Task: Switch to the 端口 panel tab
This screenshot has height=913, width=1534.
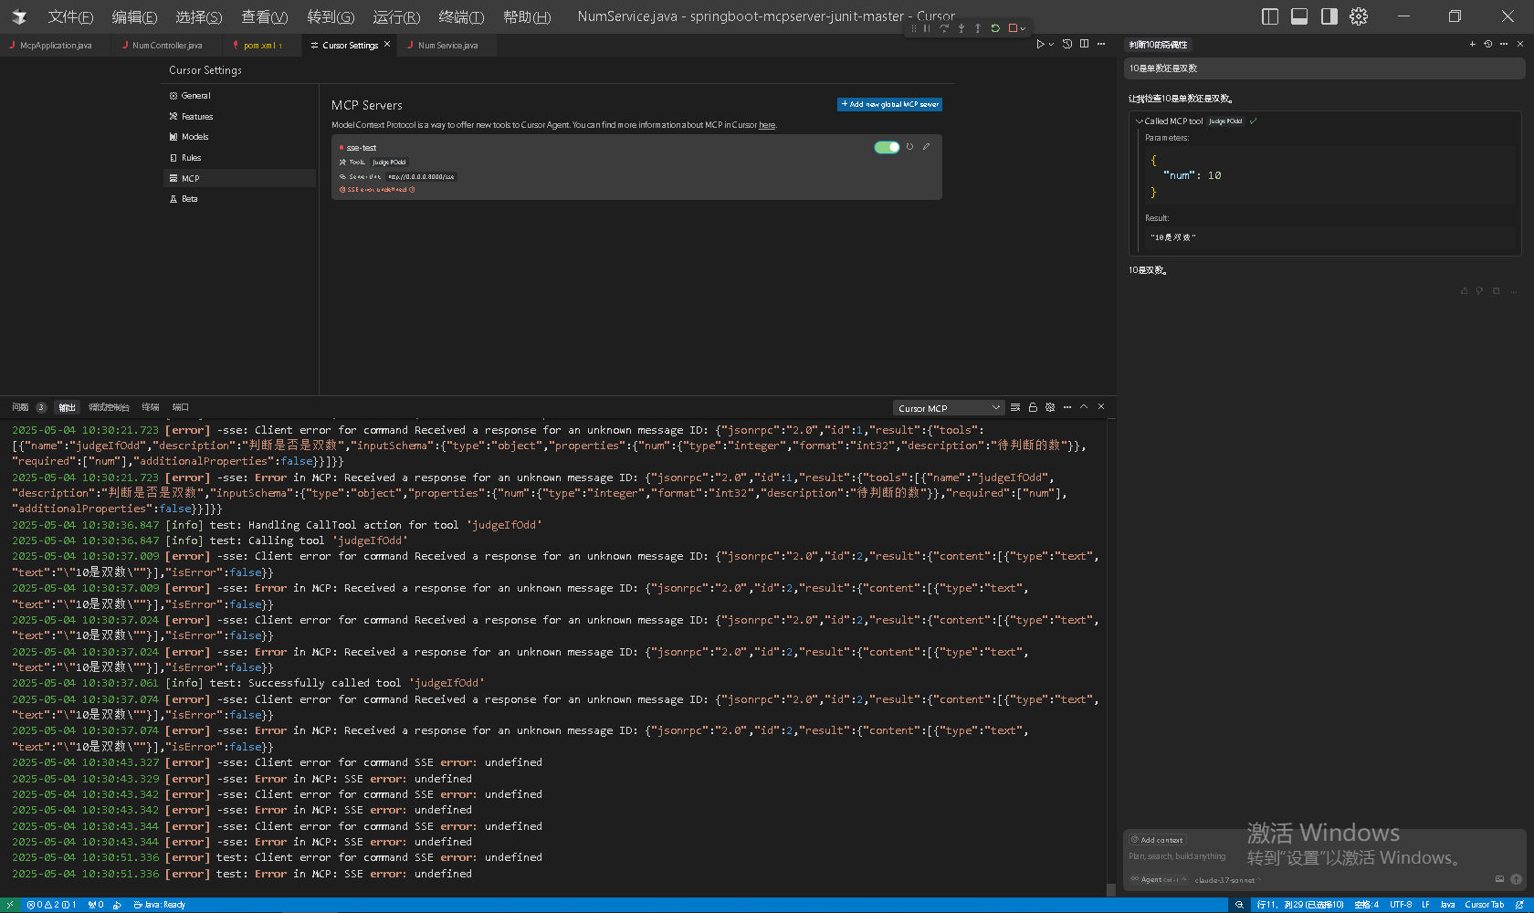Action: point(181,407)
